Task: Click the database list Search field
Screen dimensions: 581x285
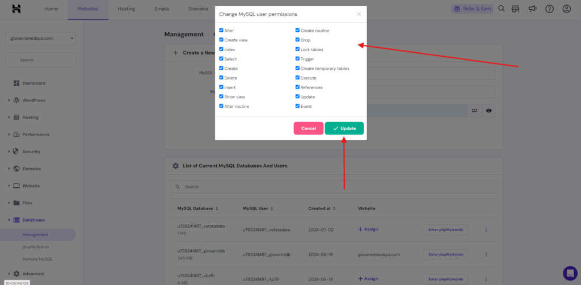Action: 334,186
